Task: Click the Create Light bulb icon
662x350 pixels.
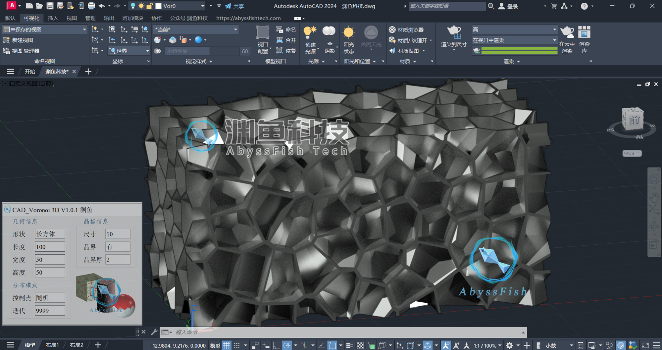Action: [x=310, y=32]
